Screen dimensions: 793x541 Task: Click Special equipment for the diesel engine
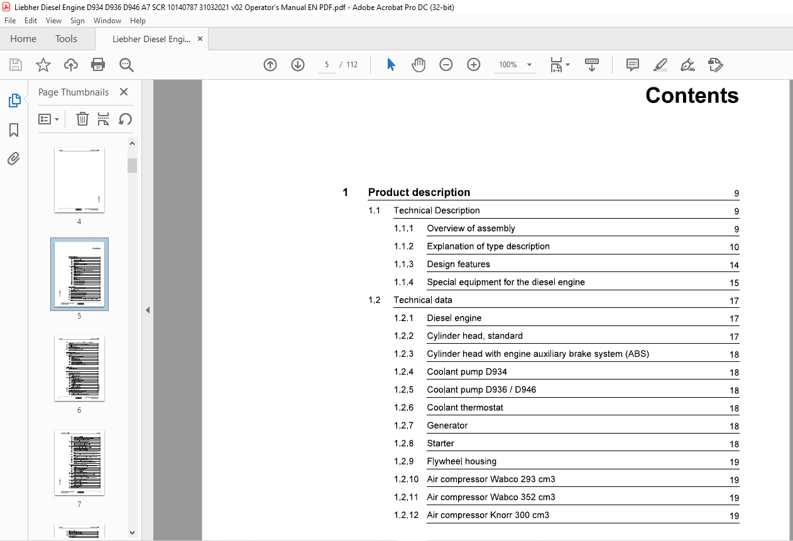506,282
